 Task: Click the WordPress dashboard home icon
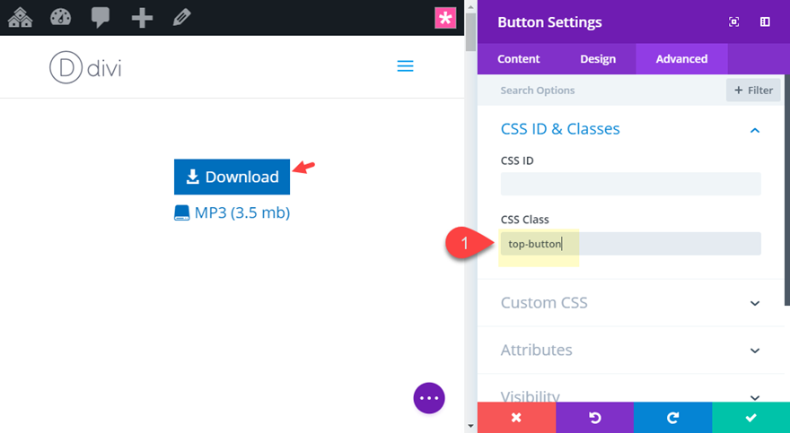coord(20,17)
